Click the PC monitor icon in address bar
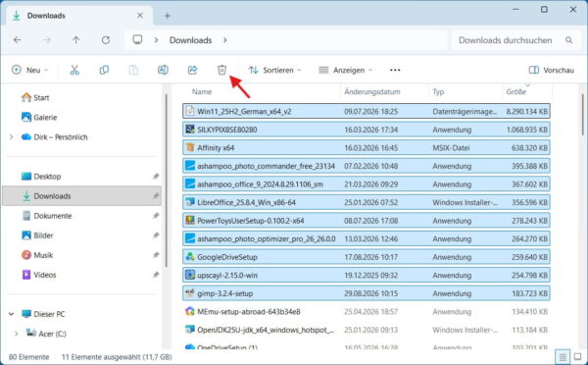Image resolution: width=588 pixels, height=365 pixels. [x=137, y=39]
